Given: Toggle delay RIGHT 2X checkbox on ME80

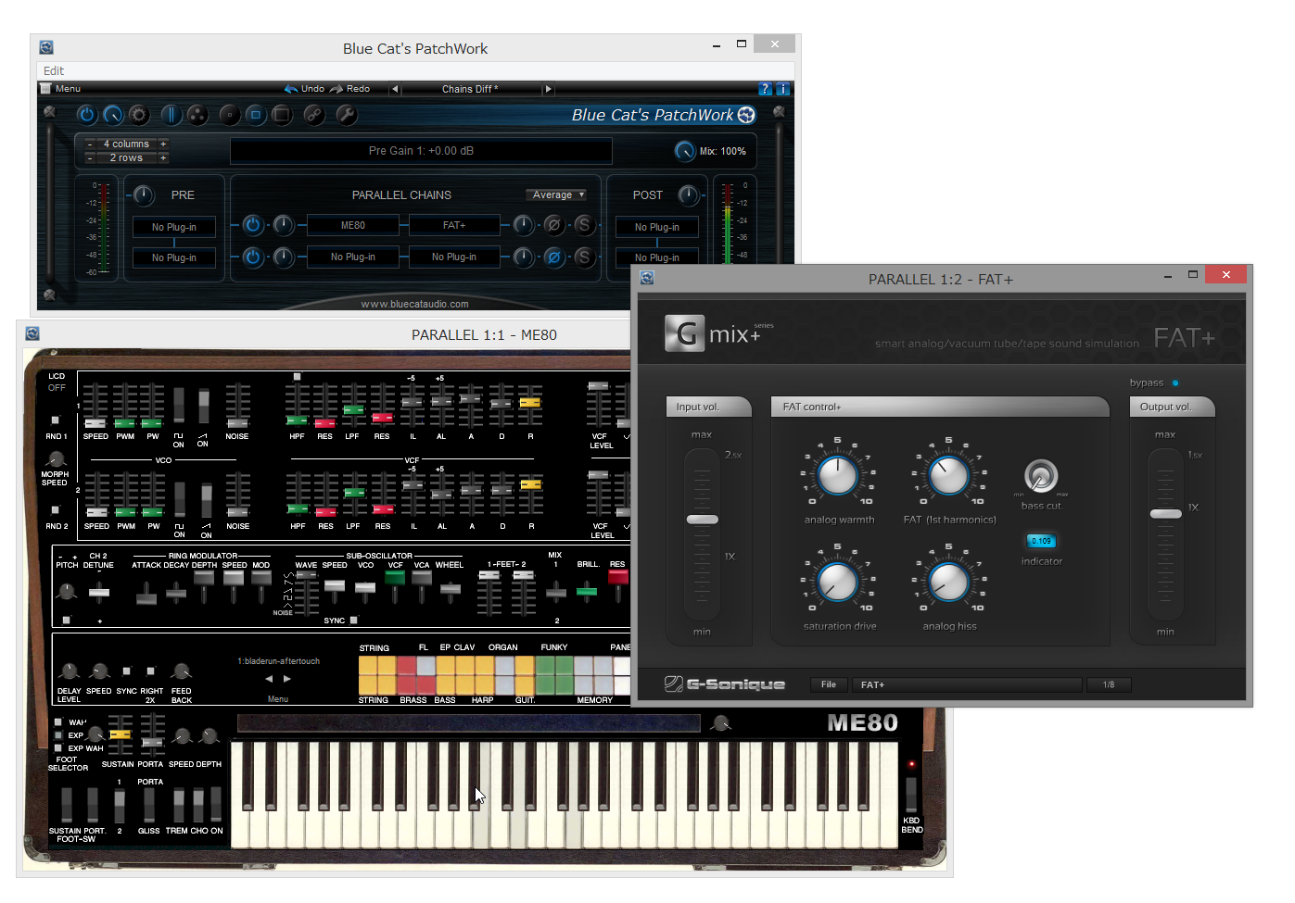Looking at the screenshot, I should tap(150, 671).
